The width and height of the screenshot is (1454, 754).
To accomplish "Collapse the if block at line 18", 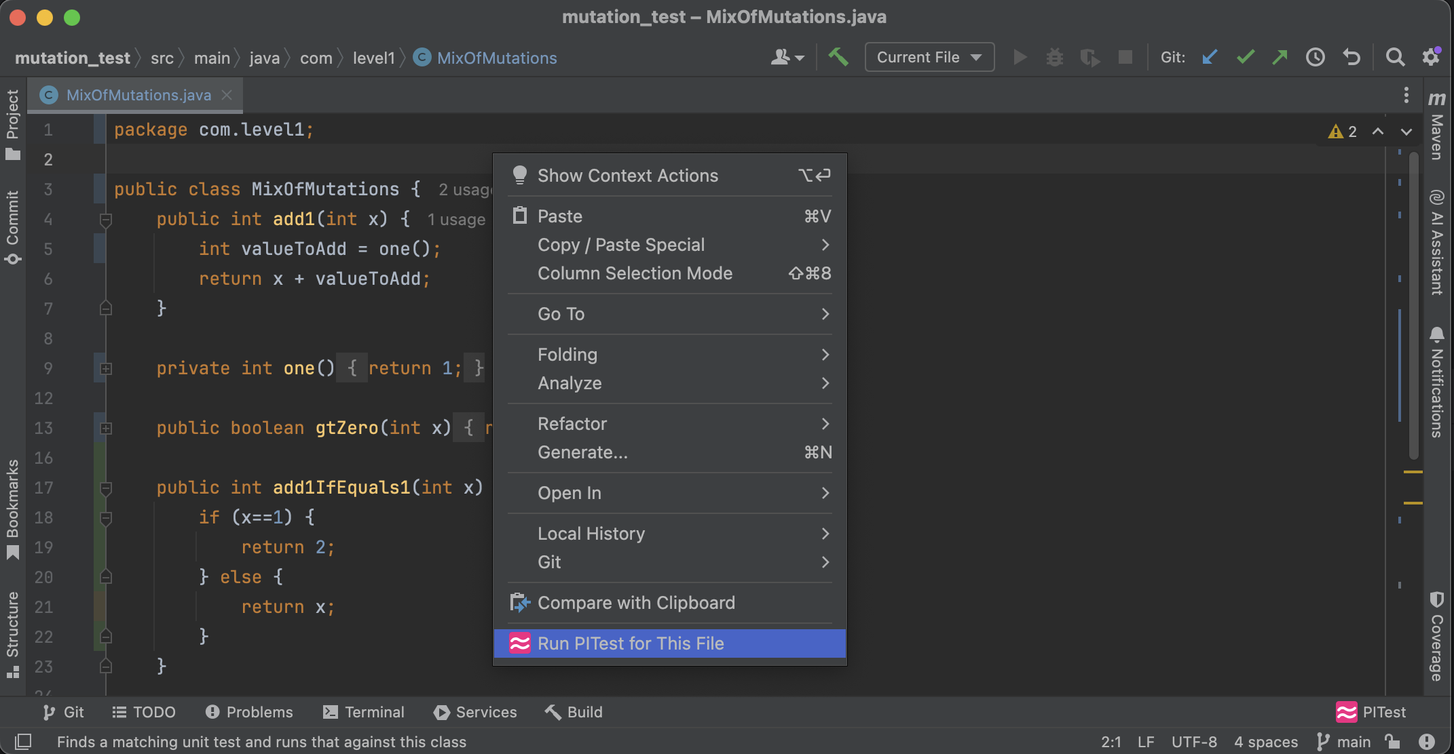I will tap(106, 518).
